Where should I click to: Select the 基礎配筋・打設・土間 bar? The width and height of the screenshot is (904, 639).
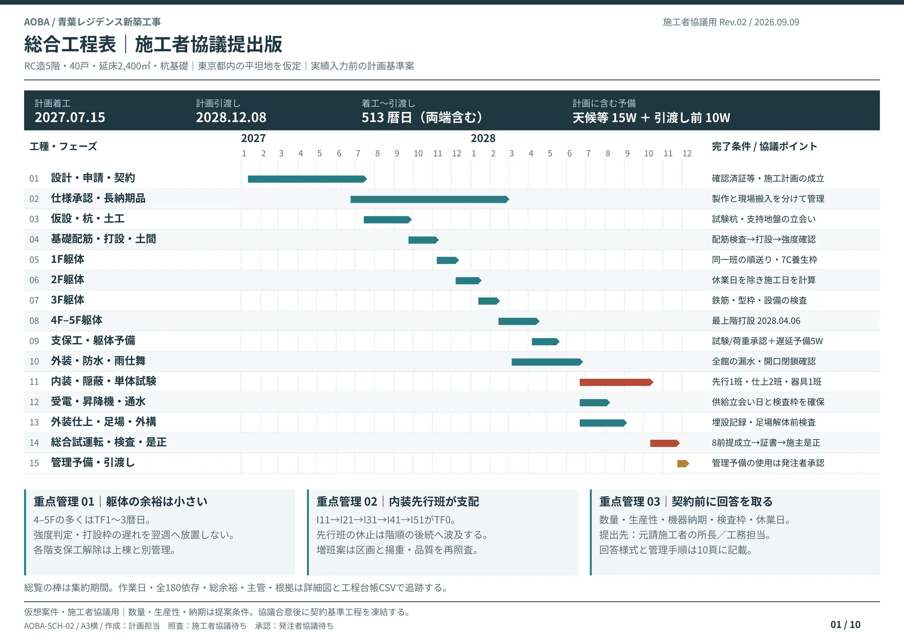[423, 240]
